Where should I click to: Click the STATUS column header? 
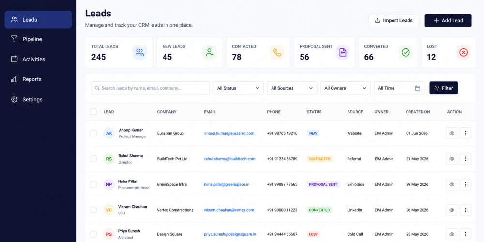tap(314, 112)
